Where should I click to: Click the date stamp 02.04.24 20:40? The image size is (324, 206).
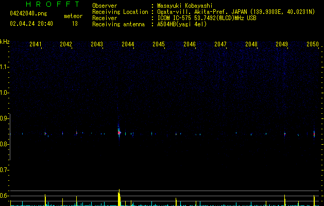pyautogui.click(x=31, y=24)
